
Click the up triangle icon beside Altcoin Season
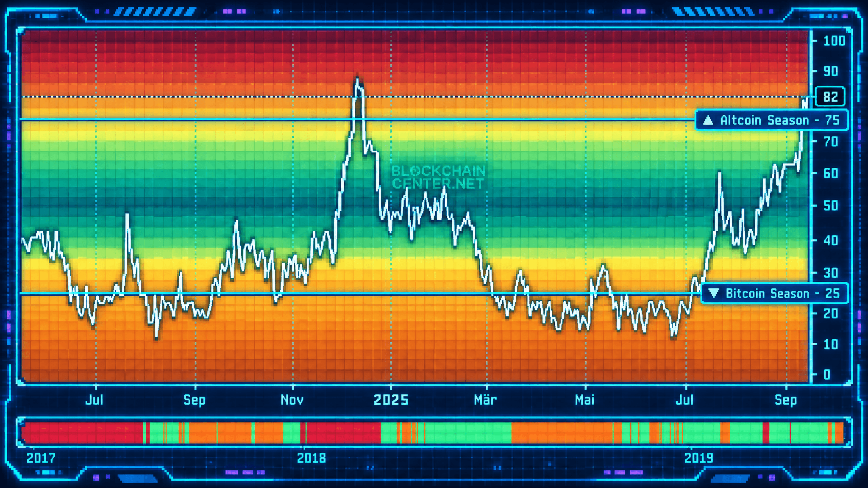pos(708,120)
